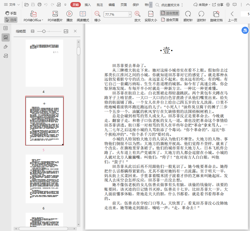The image size is (250, 231).
Task: Open the settings gear icon
Action: 228,5
